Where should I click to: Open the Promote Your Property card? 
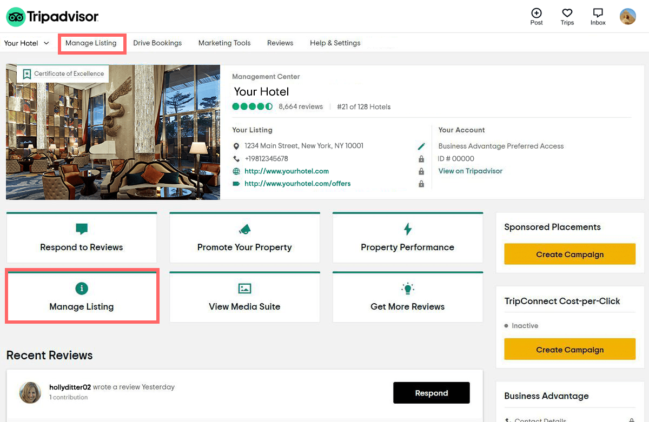[x=244, y=237]
